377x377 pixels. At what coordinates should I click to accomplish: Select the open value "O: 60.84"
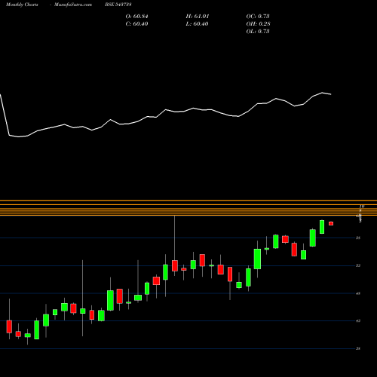point(136,17)
